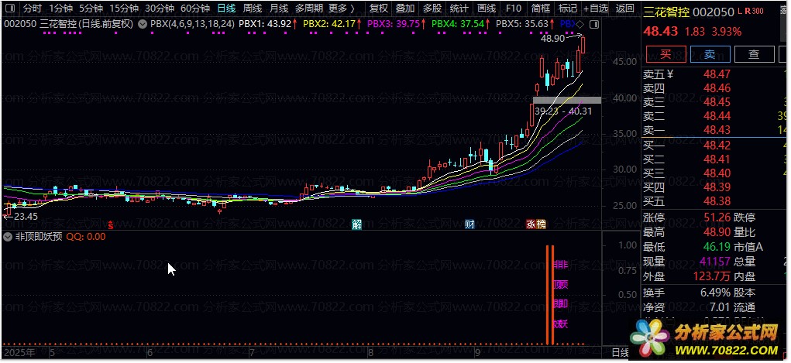Click the 卖五 48.47 ask price
Viewport: 791px width, 363px height.
point(717,74)
